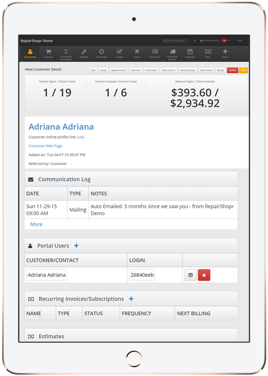Click the Appointment button

pos(118,70)
